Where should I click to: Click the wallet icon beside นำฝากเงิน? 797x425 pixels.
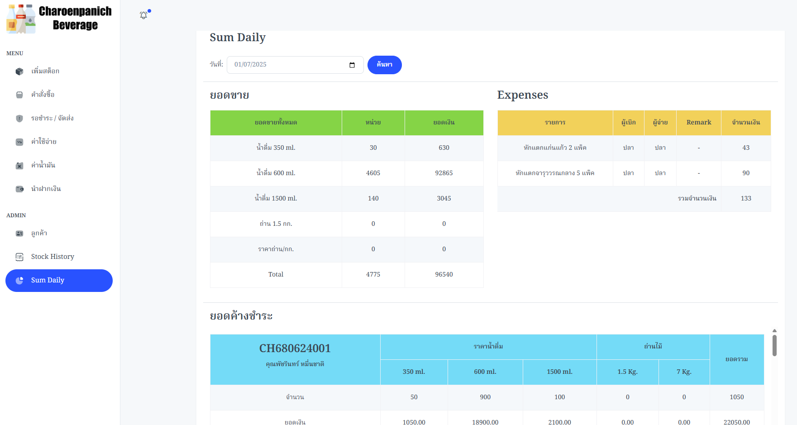pyautogui.click(x=19, y=189)
